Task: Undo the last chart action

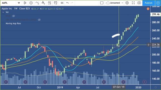Action: (67, 3)
